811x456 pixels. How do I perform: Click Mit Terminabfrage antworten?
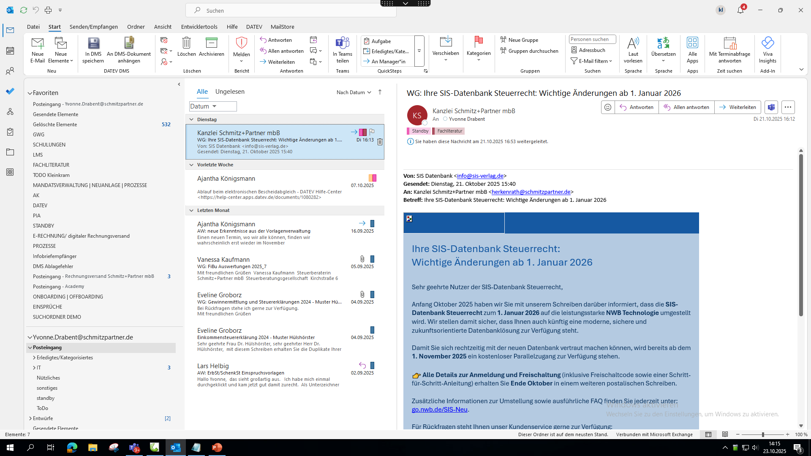(x=729, y=50)
